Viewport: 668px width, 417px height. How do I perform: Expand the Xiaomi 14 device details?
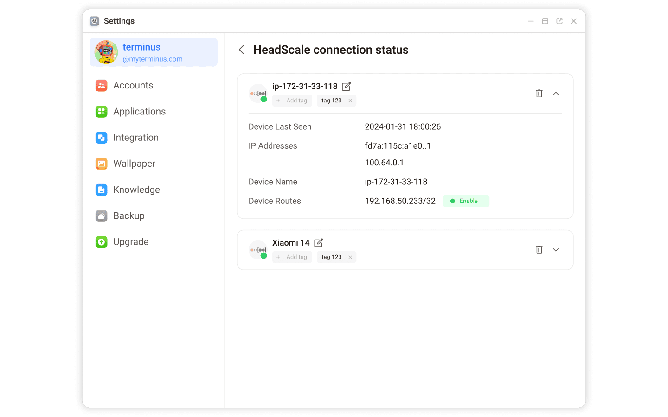(556, 250)
